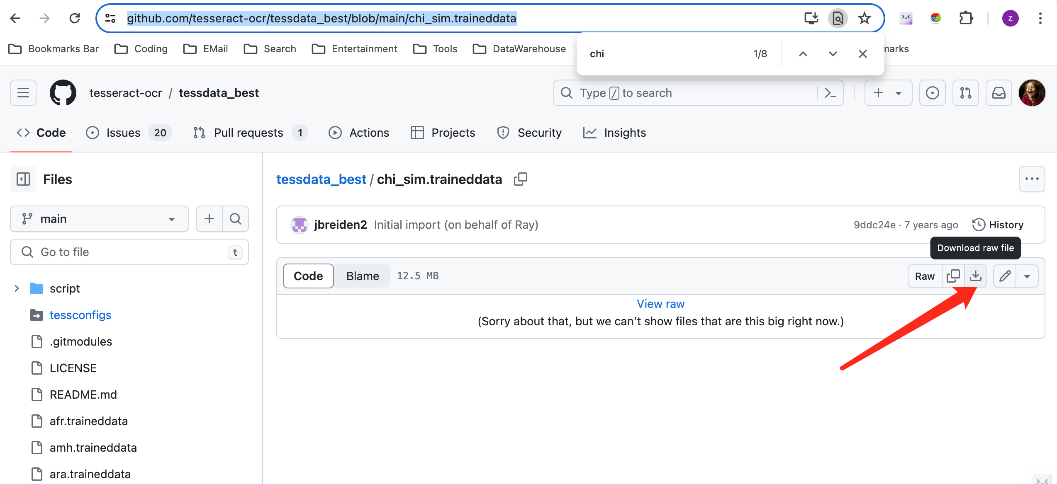Open commit 9ddc24e link
This screenshot has height=484, width=1057.
(874, 225)
